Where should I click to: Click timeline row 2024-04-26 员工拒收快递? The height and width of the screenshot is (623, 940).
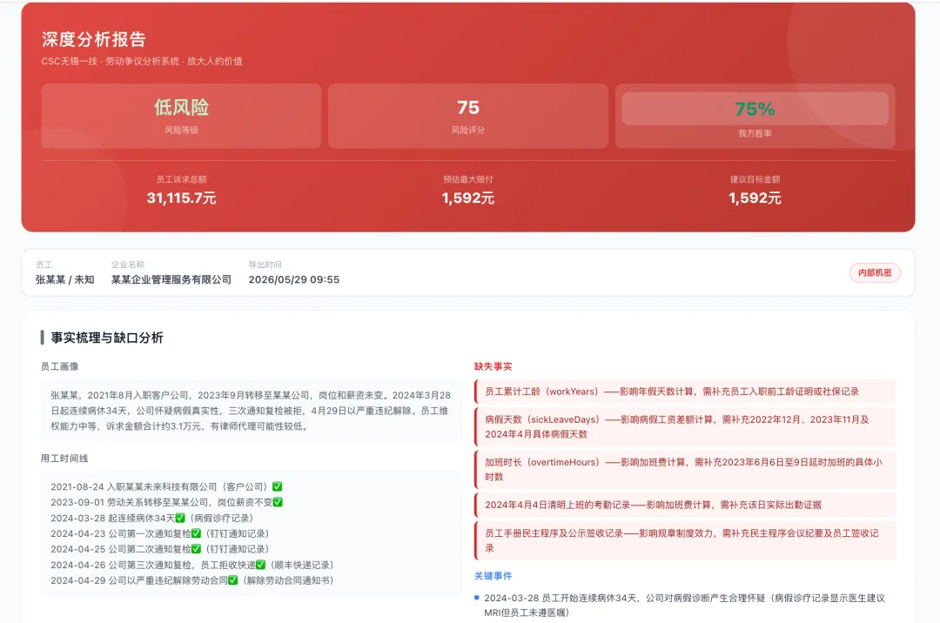click(192, 565)
